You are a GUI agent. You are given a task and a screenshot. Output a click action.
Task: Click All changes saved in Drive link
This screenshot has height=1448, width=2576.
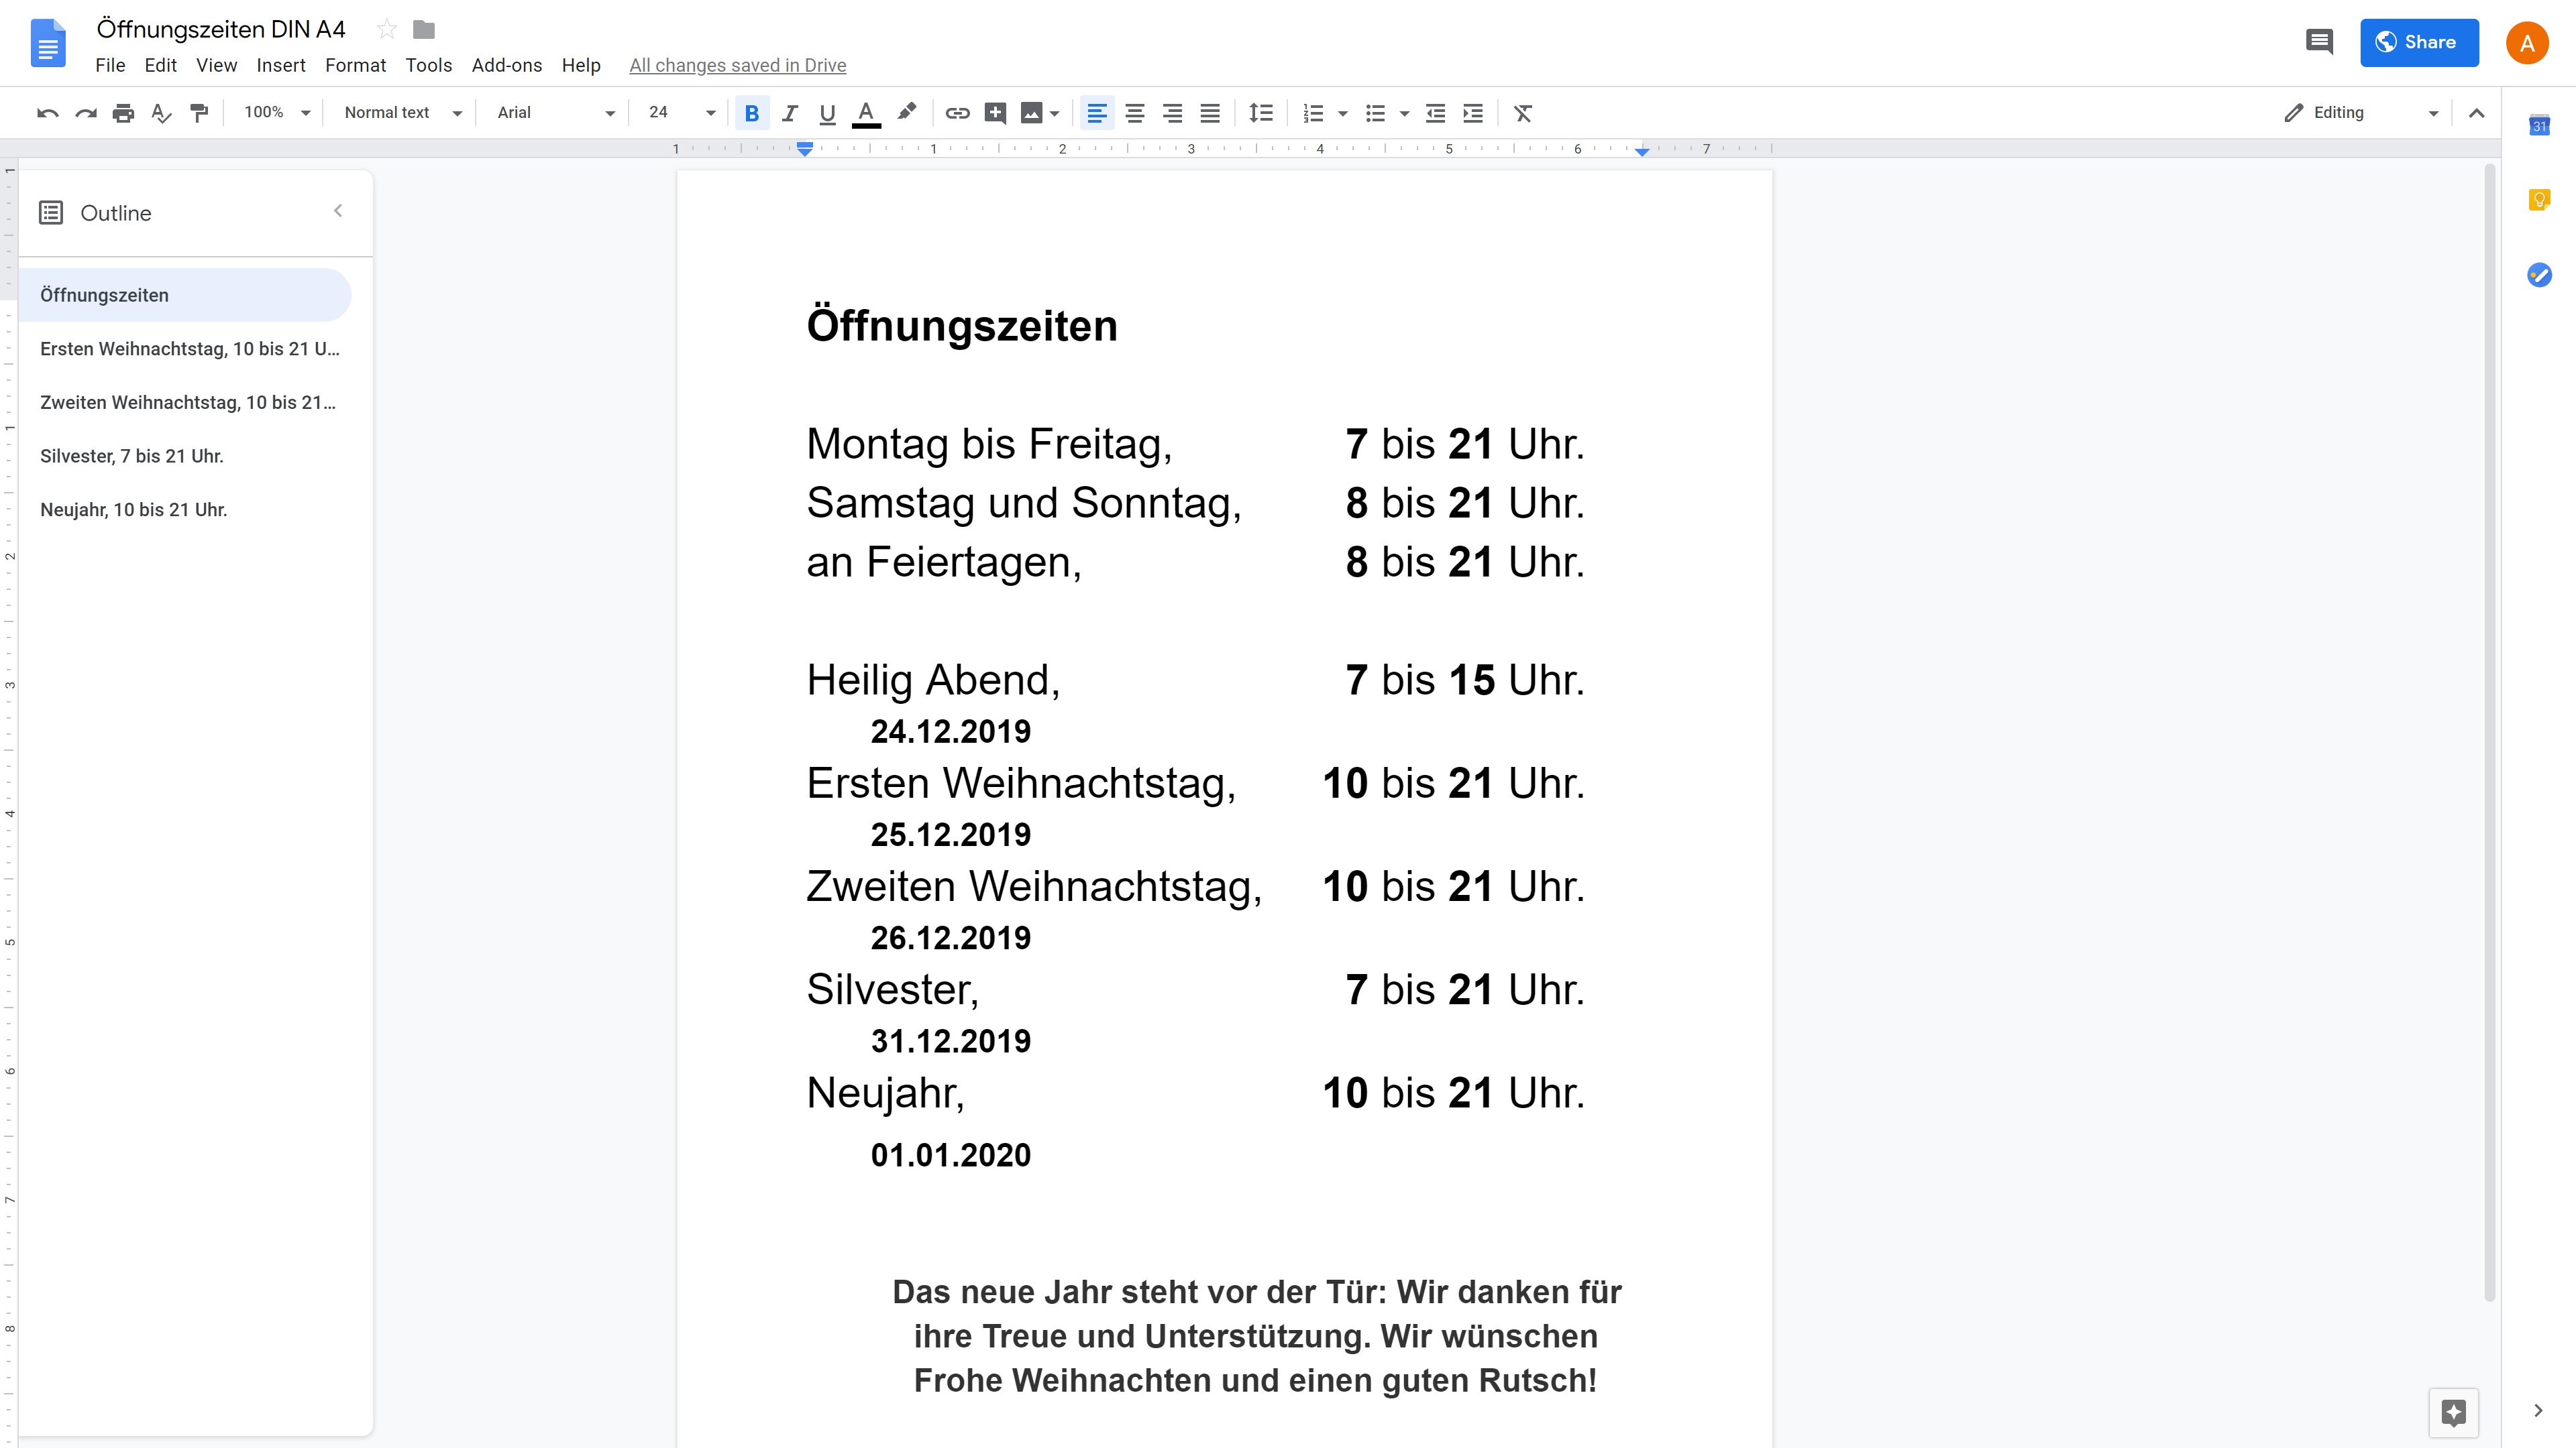(737, 65)
